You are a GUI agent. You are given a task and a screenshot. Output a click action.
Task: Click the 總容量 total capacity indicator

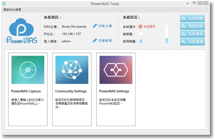141,34
